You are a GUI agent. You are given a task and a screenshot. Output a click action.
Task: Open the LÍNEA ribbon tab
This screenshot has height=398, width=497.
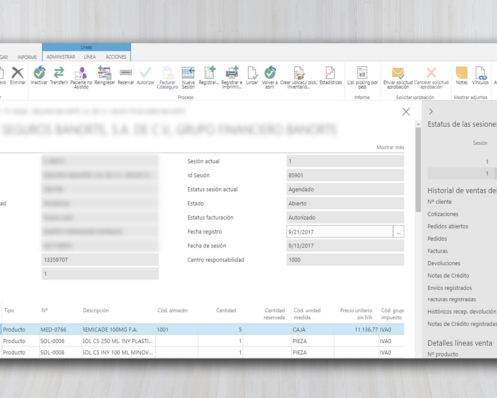pos(90,57)
